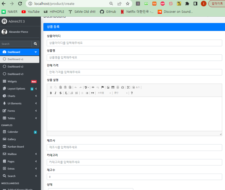This screenshot has height=190, width=225.
Task: Toggle bulleted list
Action: click(x=77, y=93)
